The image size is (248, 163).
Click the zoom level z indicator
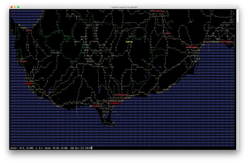[39, 148]
